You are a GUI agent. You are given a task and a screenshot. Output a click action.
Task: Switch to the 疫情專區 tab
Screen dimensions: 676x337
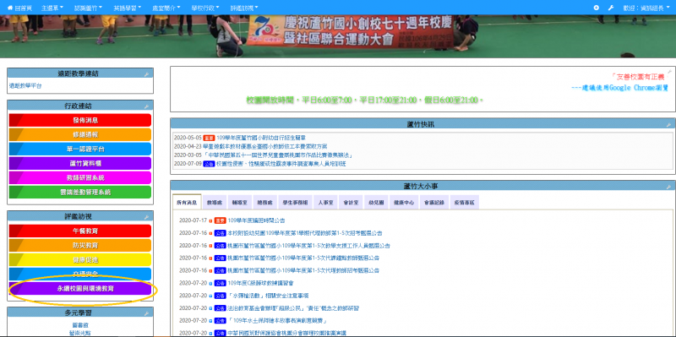(464, 202)
